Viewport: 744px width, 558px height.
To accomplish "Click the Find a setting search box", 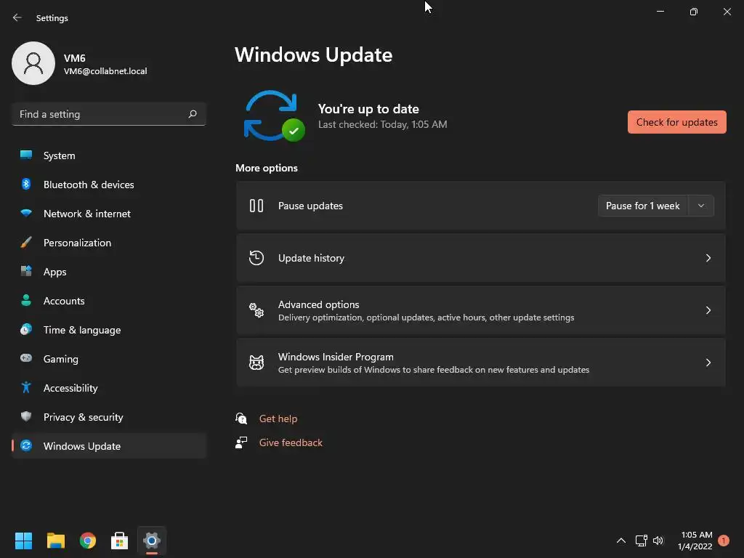I will (x=109, y=114).
